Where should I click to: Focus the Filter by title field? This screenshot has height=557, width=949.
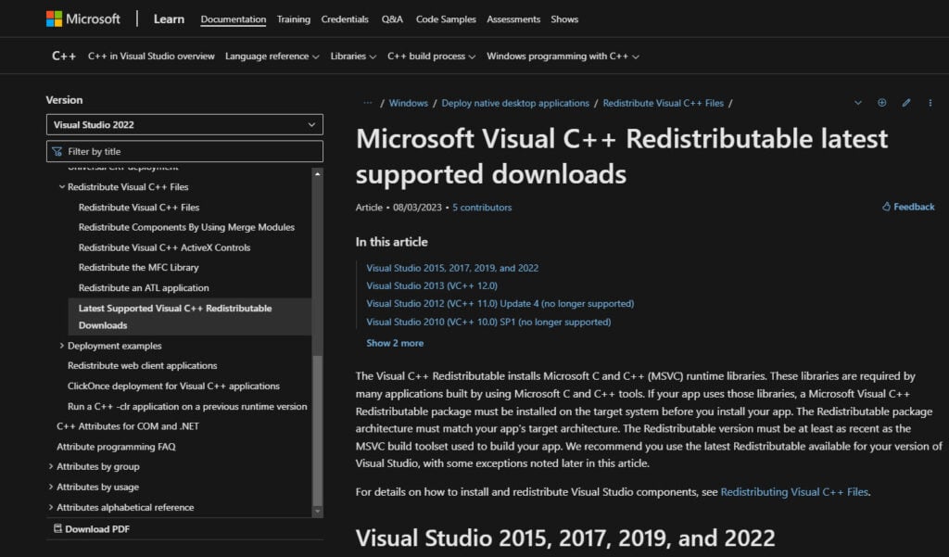[x=184, y=151]
